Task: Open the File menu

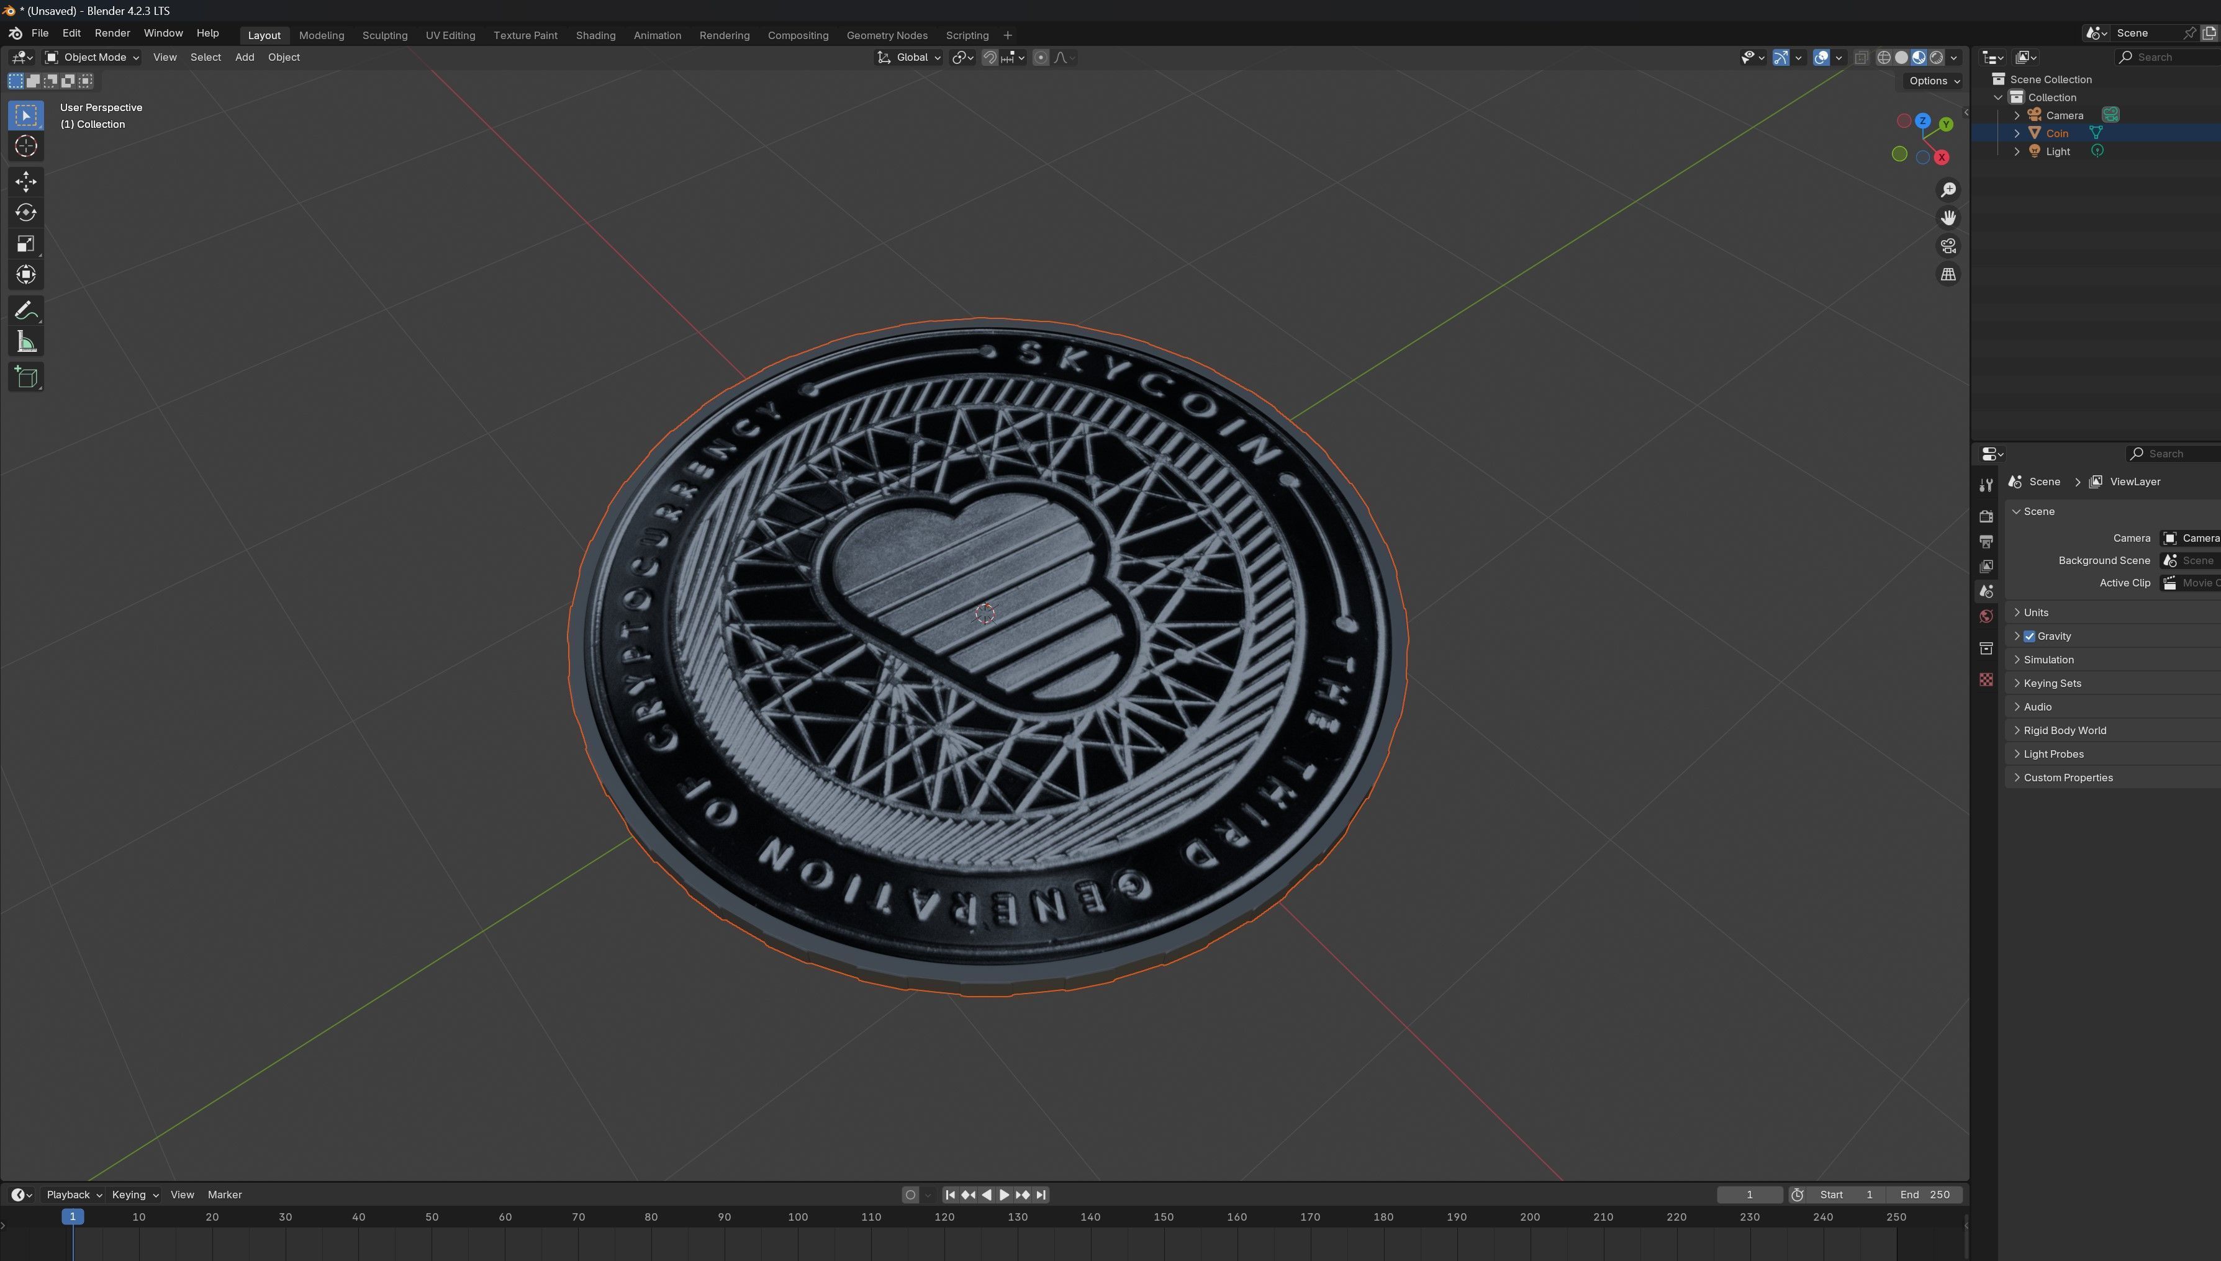Action: pos(40,33)
